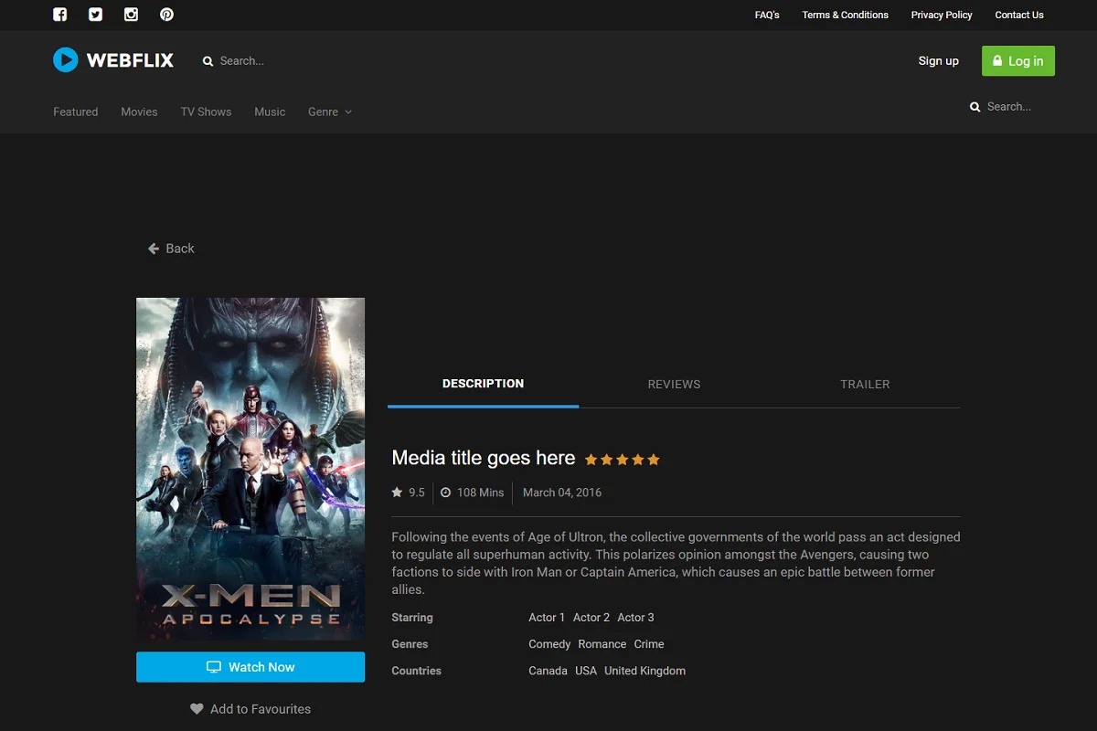Go to TV Shows section
The image size is (1097, 731).
tap(206, 111)
